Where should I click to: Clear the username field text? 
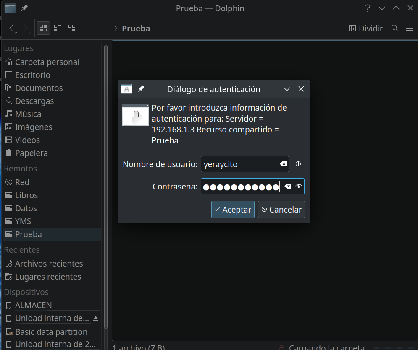(284, 164)
